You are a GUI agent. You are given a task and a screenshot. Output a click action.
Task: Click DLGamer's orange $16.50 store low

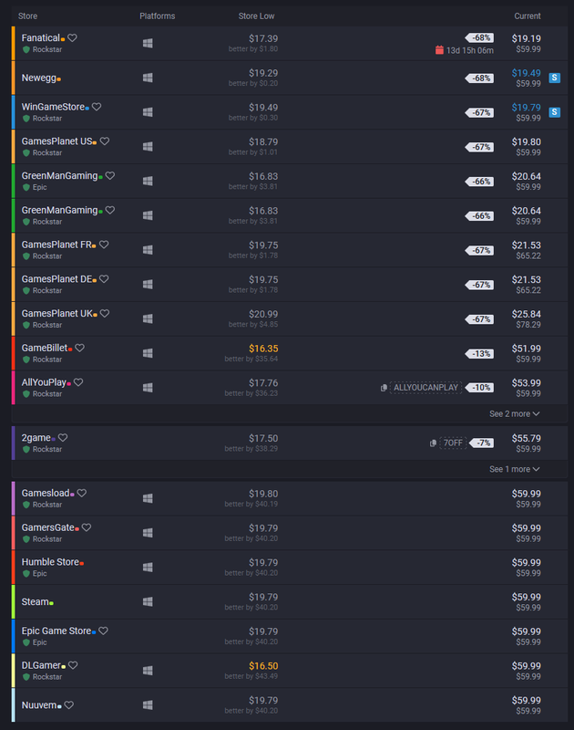(263, 666)
